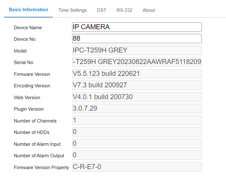
Task: Click the Serial No. label text
Action: click(24, 62)
